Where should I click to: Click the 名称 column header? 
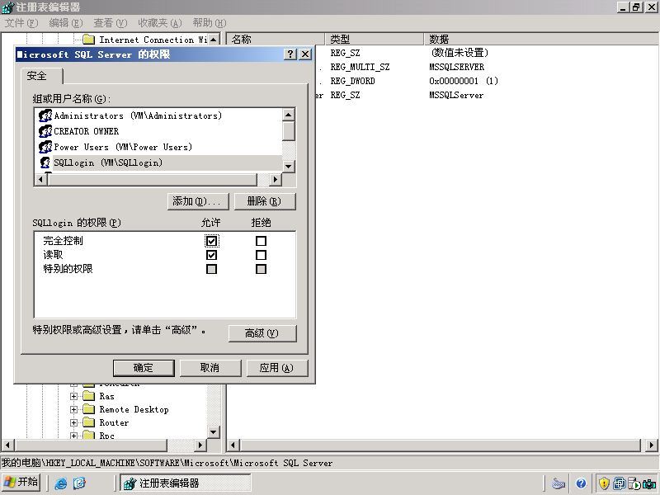pyautogui.click(x=276, y=39)
